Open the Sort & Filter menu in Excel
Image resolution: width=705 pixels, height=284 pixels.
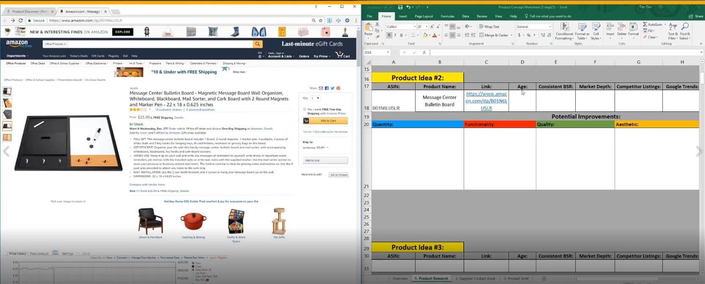pos(673,31)
